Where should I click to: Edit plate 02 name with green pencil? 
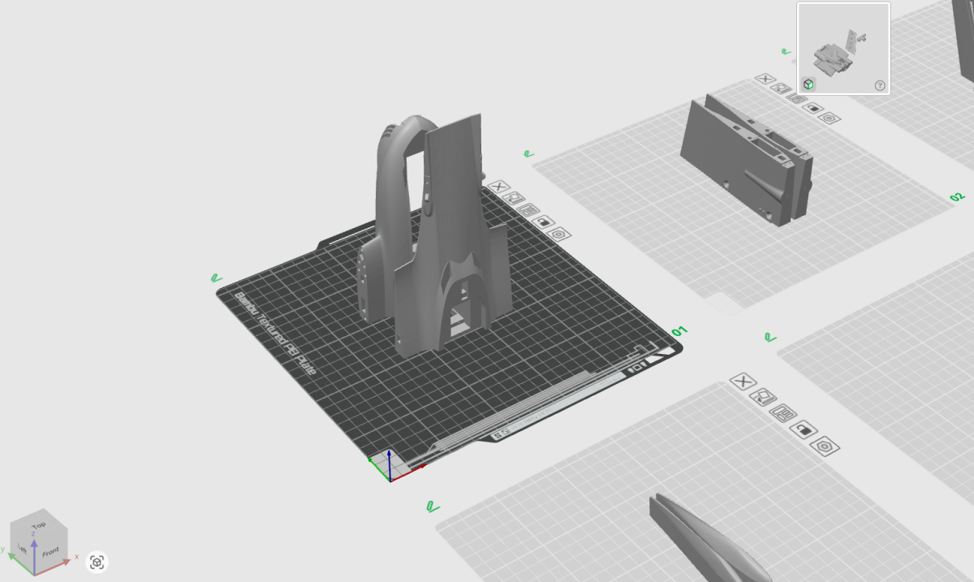(528, 153)
